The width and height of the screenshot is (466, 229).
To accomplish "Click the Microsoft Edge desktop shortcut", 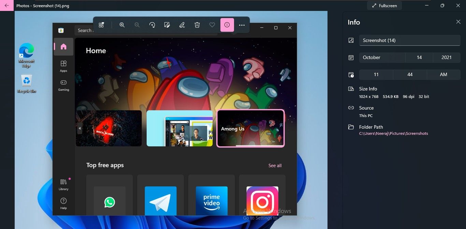I will click(27, 55).
